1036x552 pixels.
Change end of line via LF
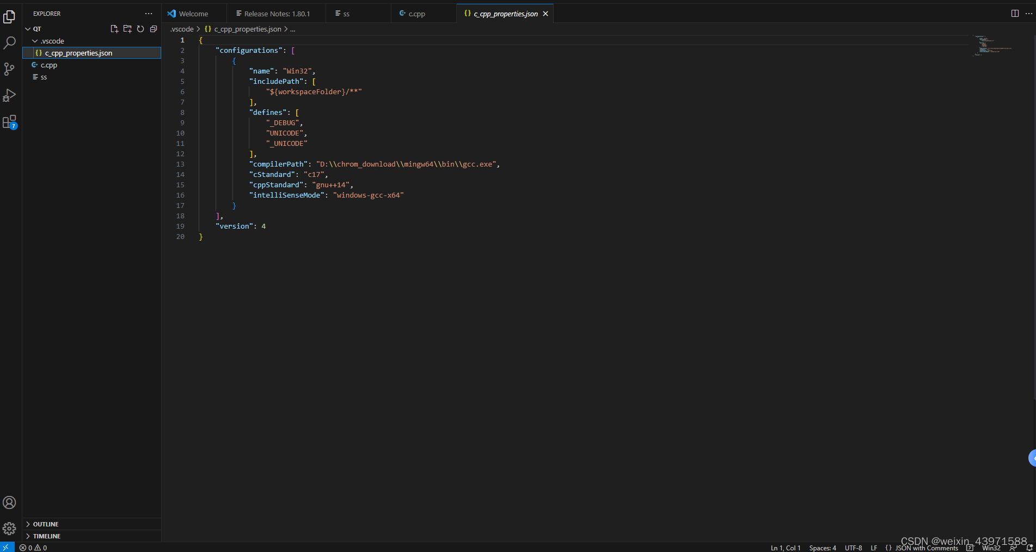pos(874,548)
